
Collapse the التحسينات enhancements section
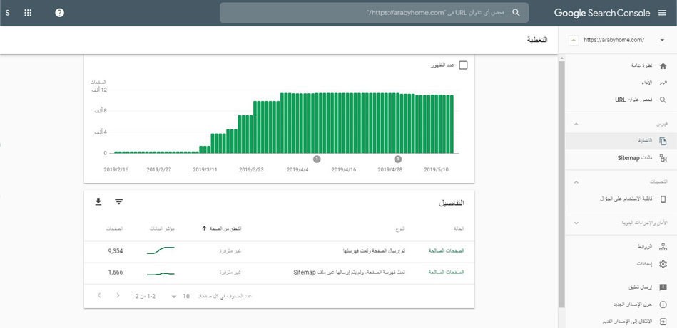pos(576,182)
